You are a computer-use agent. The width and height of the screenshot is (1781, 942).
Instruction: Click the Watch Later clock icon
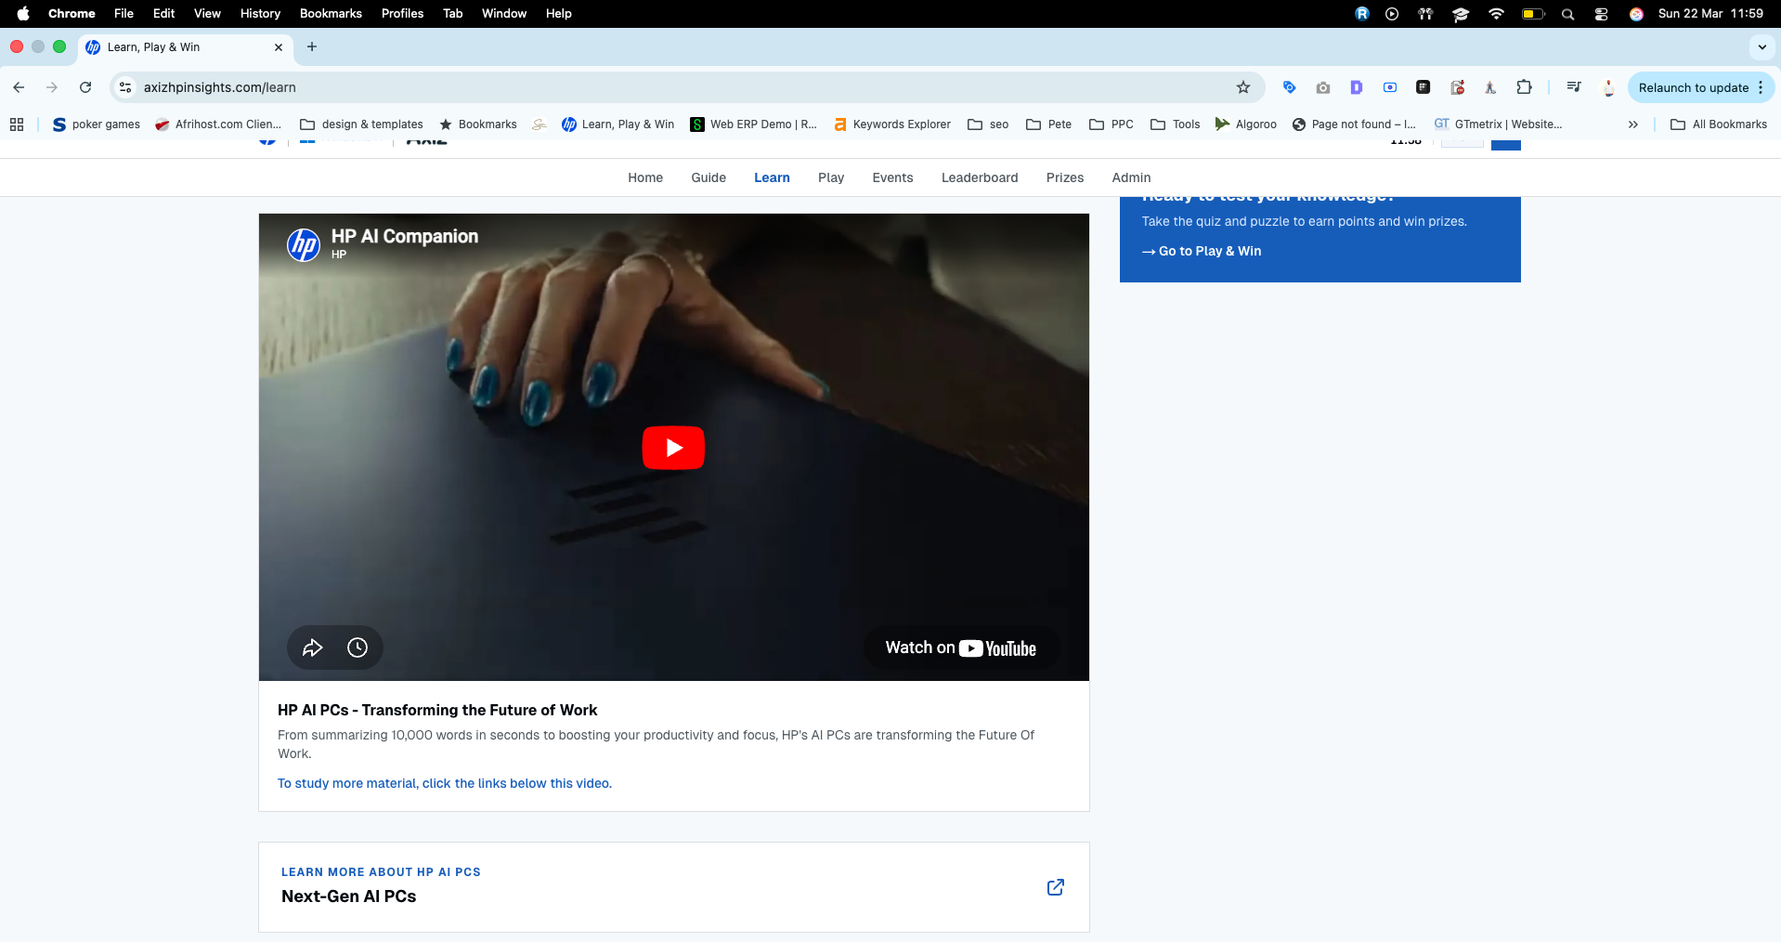(357, 648)
